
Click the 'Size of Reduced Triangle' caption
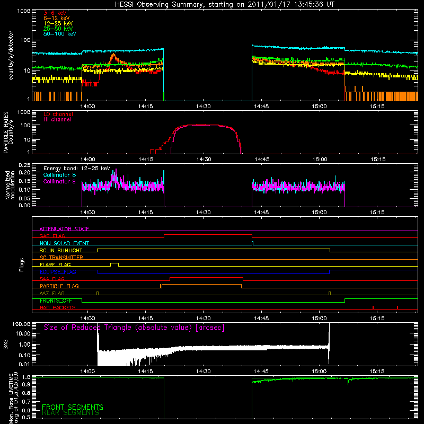pyautogui.click(x=134, y=328)
